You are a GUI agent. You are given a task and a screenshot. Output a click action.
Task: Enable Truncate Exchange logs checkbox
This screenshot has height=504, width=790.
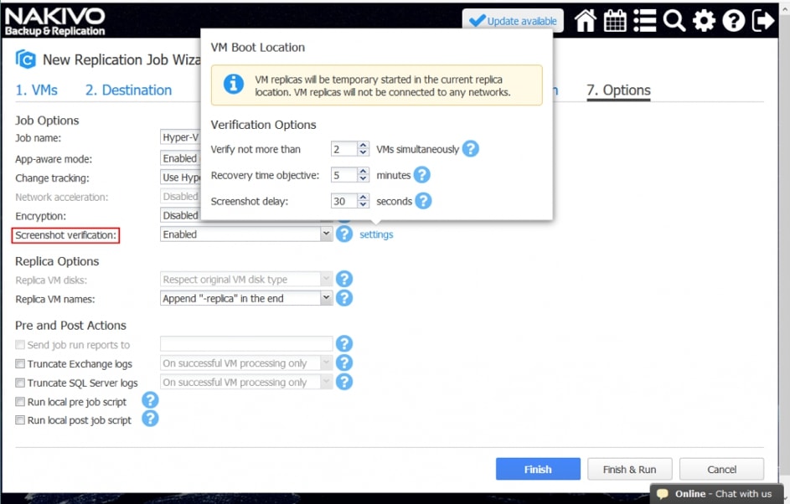[20, 364]
